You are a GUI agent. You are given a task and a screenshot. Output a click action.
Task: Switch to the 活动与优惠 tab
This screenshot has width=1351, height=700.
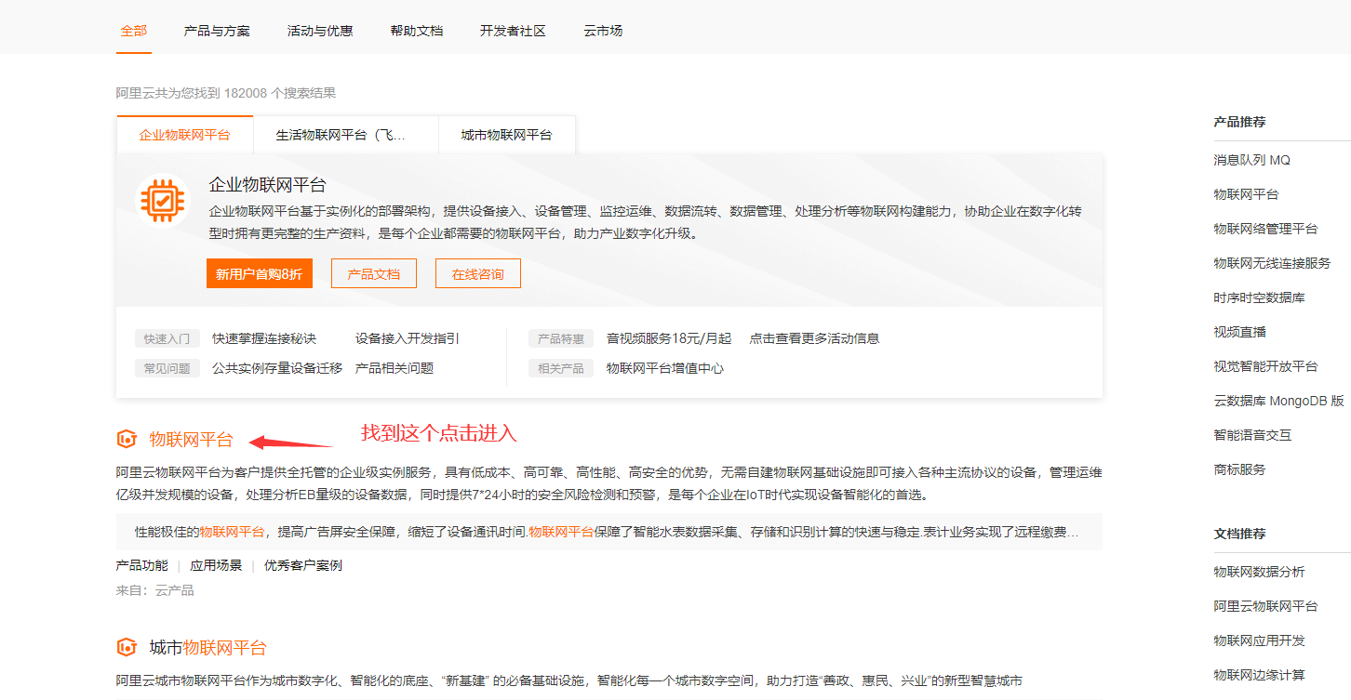tap(320, 31)
